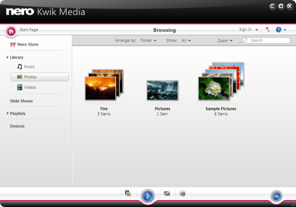Select Videos in the Library
This screenshot has width=296, height=207.
(30, 87)
